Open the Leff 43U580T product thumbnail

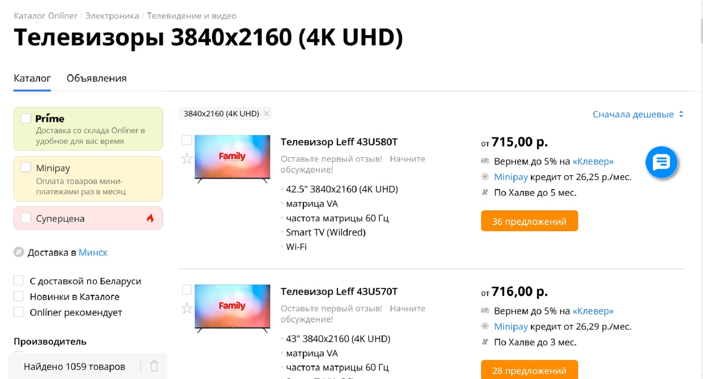pyautogui.click(x=232, y=158)
